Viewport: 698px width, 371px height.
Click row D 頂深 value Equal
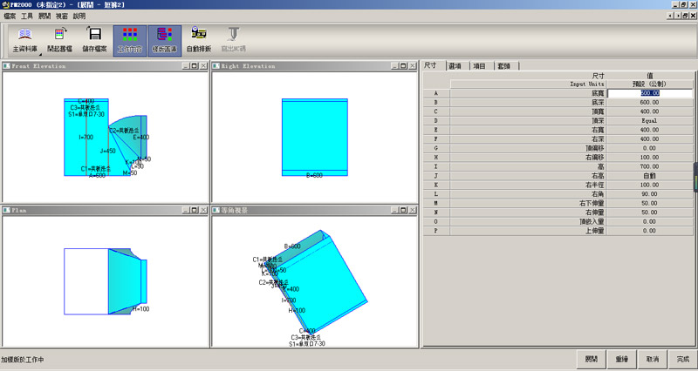[x=650, y=120]
